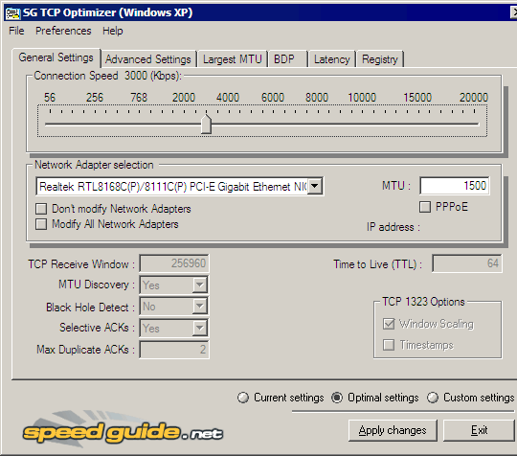This screenshot has height=456, width=517.
Task: Open the Preferences menu
Action: coord(63,31)
